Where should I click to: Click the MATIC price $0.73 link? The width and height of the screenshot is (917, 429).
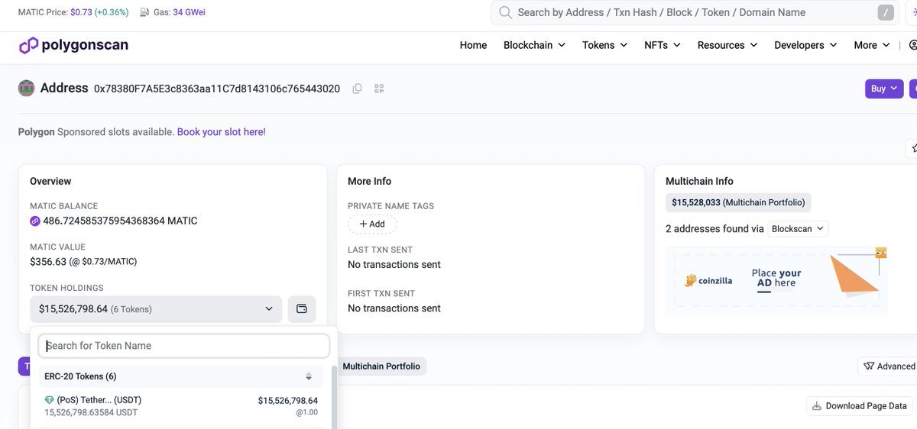pos(80,12)
